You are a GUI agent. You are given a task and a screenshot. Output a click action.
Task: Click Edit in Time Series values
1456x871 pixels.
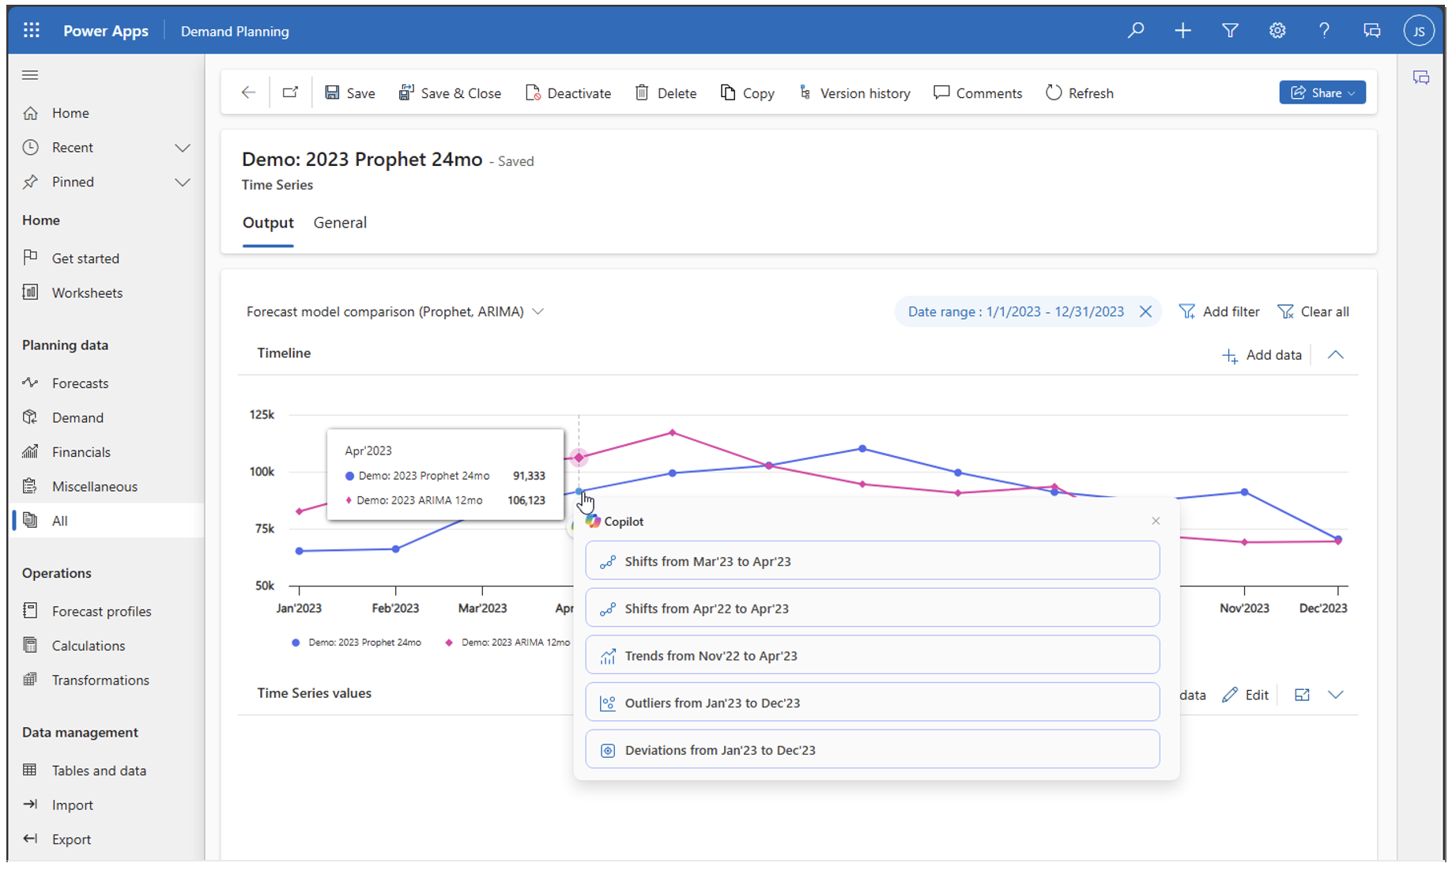click(x=1245, y=695)
